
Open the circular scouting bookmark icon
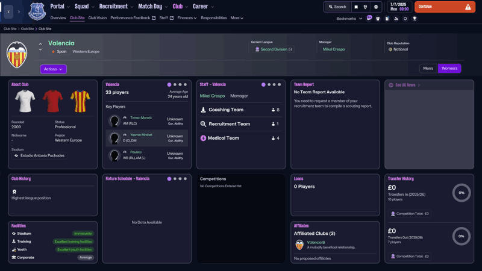(x=405, y=19)
